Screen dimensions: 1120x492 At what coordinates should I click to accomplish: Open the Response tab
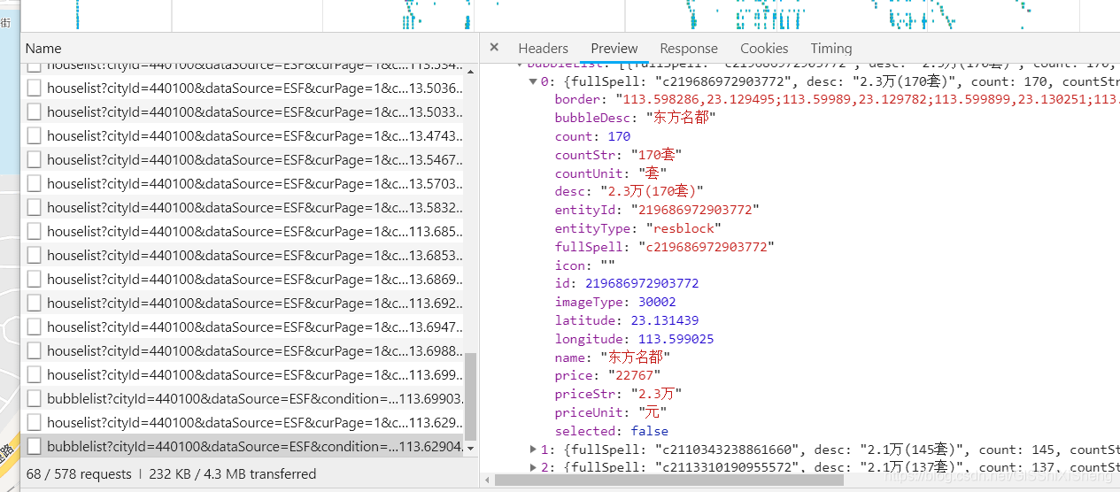pos(688,49)
